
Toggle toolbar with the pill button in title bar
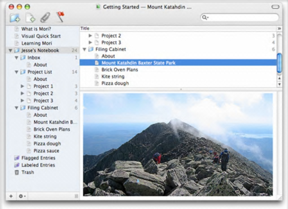(x=275, y=7)
